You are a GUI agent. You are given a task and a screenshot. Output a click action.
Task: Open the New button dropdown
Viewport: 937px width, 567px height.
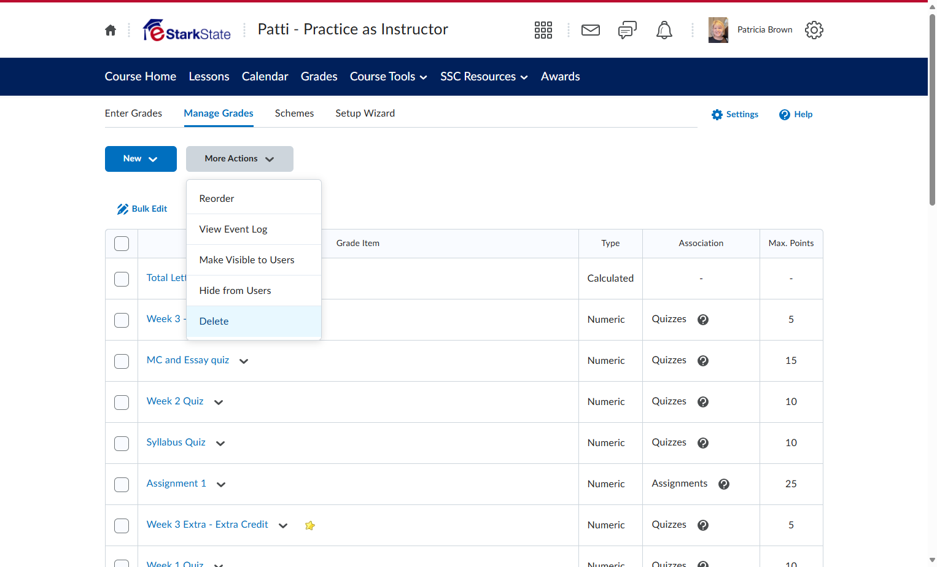tap(141, 159)
